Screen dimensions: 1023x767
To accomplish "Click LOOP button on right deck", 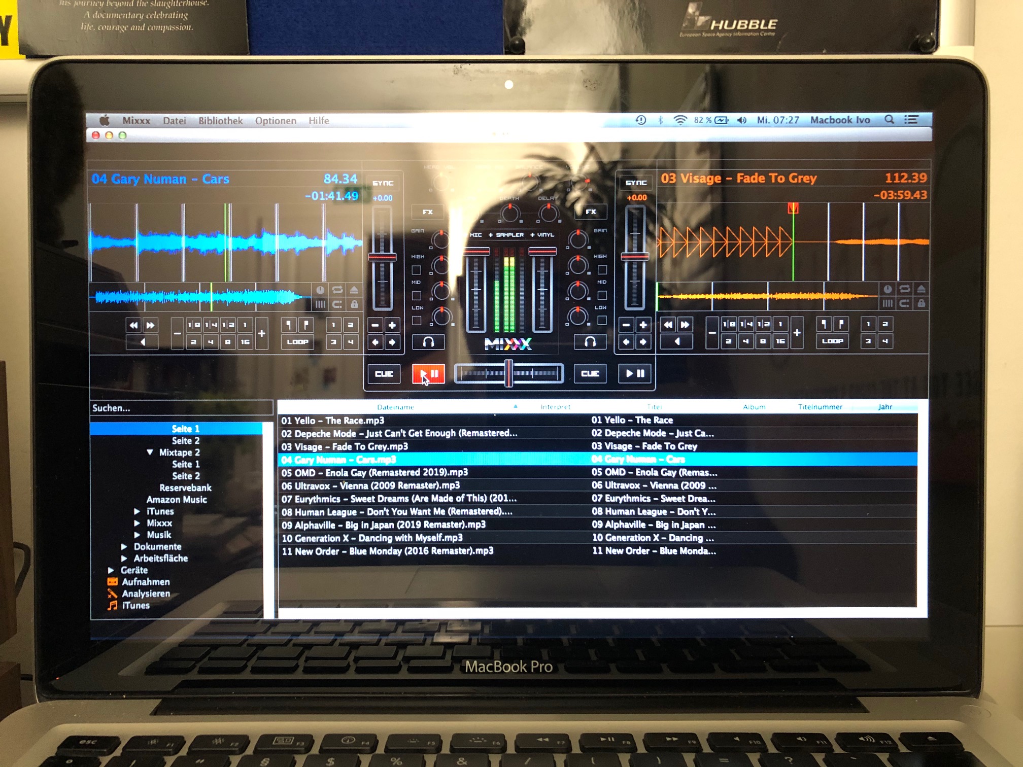I will point(832,341).
